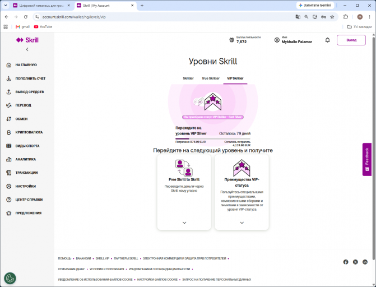This screenshot has width=376, height=287.
Task: Click the browser back arrow
Action: coord(7,17)
